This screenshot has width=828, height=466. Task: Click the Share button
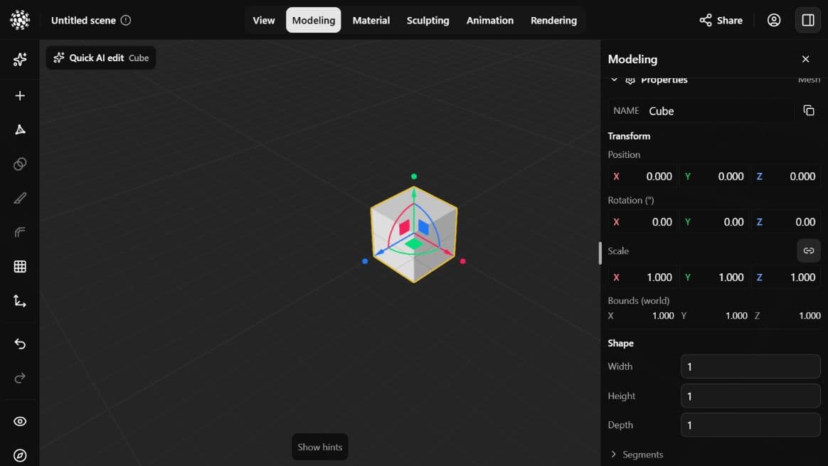pyautogui.click(x=721, y=20)
